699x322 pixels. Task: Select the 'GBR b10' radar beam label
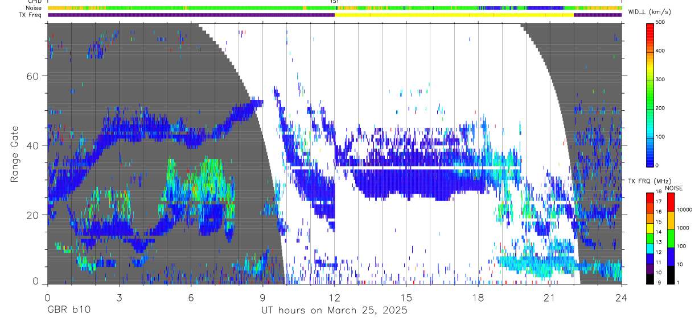68,311
